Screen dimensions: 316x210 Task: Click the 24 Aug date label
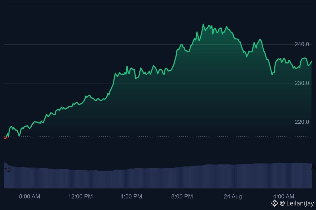click(233, 197)
